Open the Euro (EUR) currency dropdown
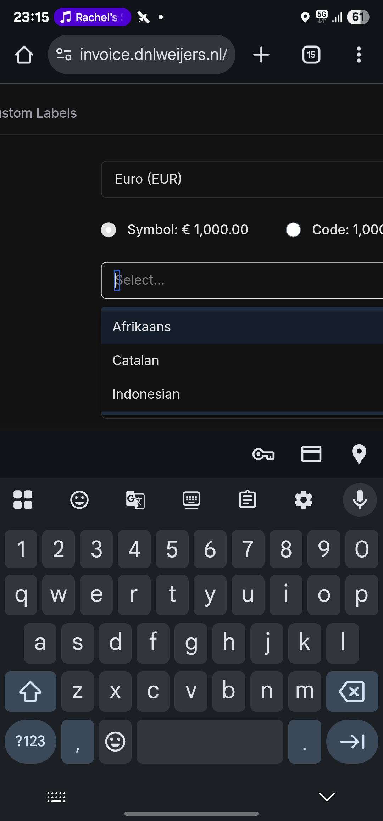Screen dimensions: 383x821 tap(241, 179)
